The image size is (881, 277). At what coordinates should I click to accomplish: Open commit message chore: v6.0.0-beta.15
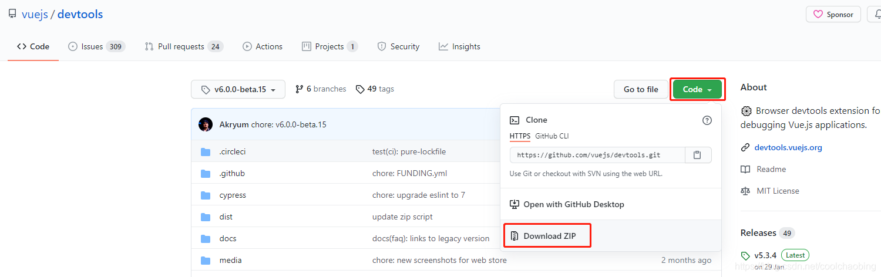[x=289, y=124]
